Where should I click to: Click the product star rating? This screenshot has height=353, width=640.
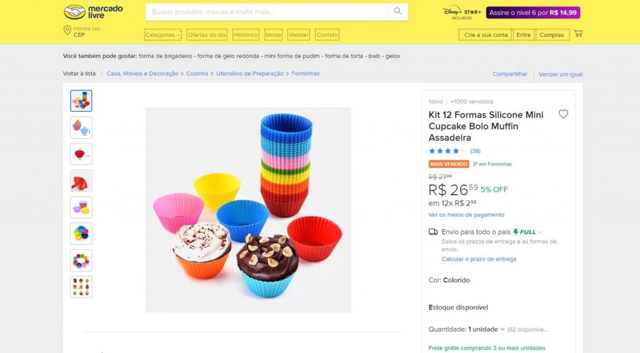(x=447, y=151)
